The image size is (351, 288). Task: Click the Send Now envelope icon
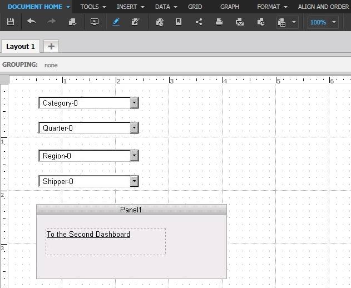tap(240, 22)
